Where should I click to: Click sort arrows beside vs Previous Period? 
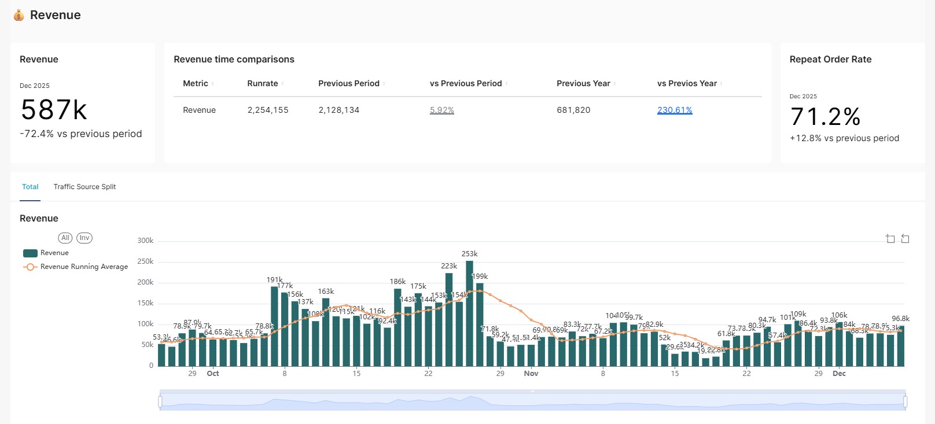[506, 84]
